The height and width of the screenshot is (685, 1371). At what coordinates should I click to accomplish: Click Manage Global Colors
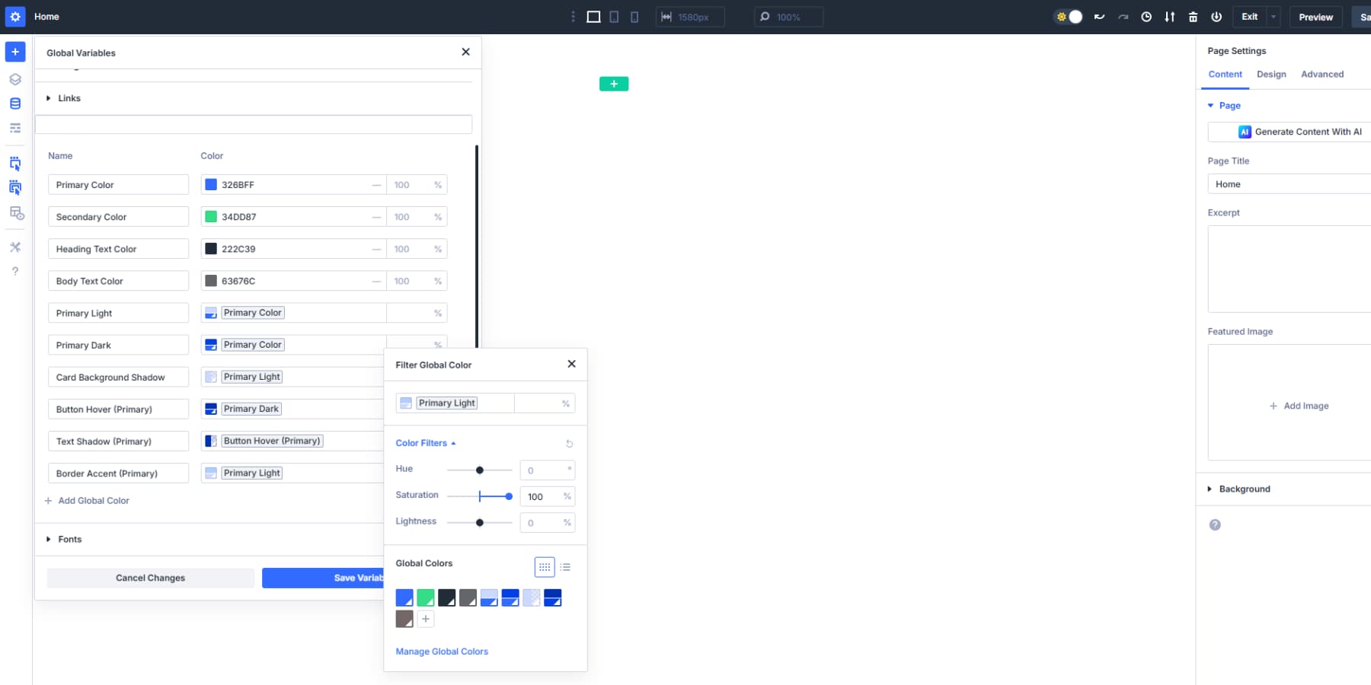pyautogui.click(x=442, y=652)
